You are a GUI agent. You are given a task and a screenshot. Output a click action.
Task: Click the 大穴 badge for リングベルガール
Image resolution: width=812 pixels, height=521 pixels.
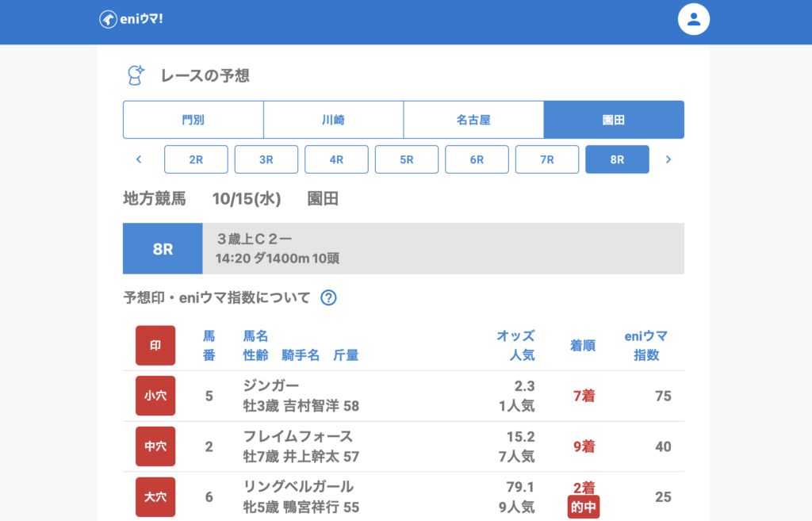[155, 497]
